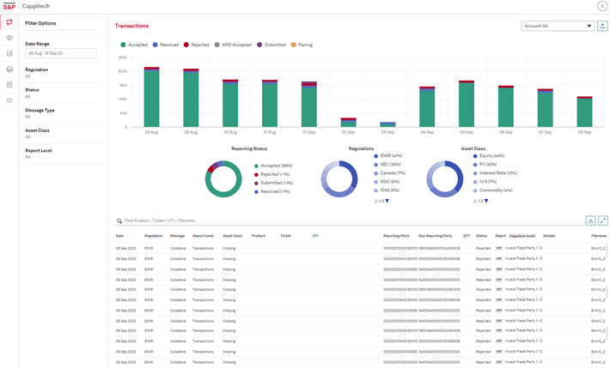Open the Date Range picker field
The width and height of the screenshot is (610, 386).
click(x=61, y=53)
